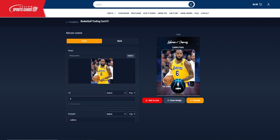Click the Replace photo button
The image size is (280, 140).
130,56
